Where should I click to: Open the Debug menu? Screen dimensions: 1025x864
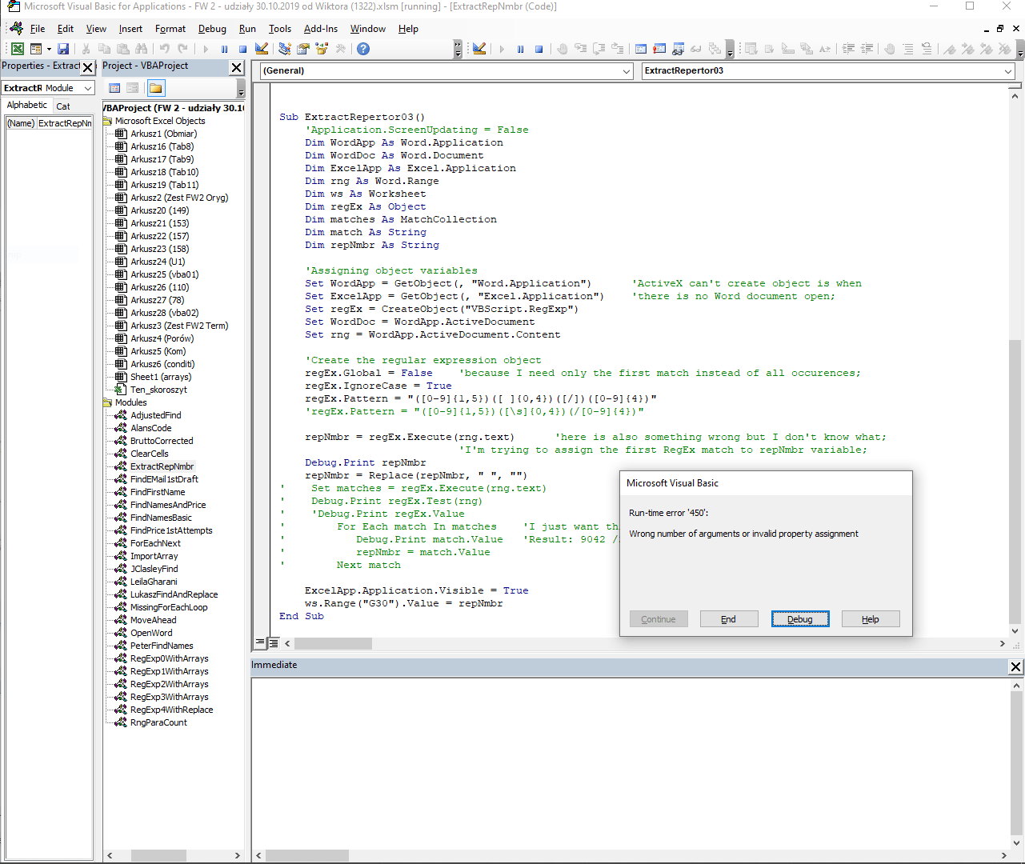tap(212, 29)
